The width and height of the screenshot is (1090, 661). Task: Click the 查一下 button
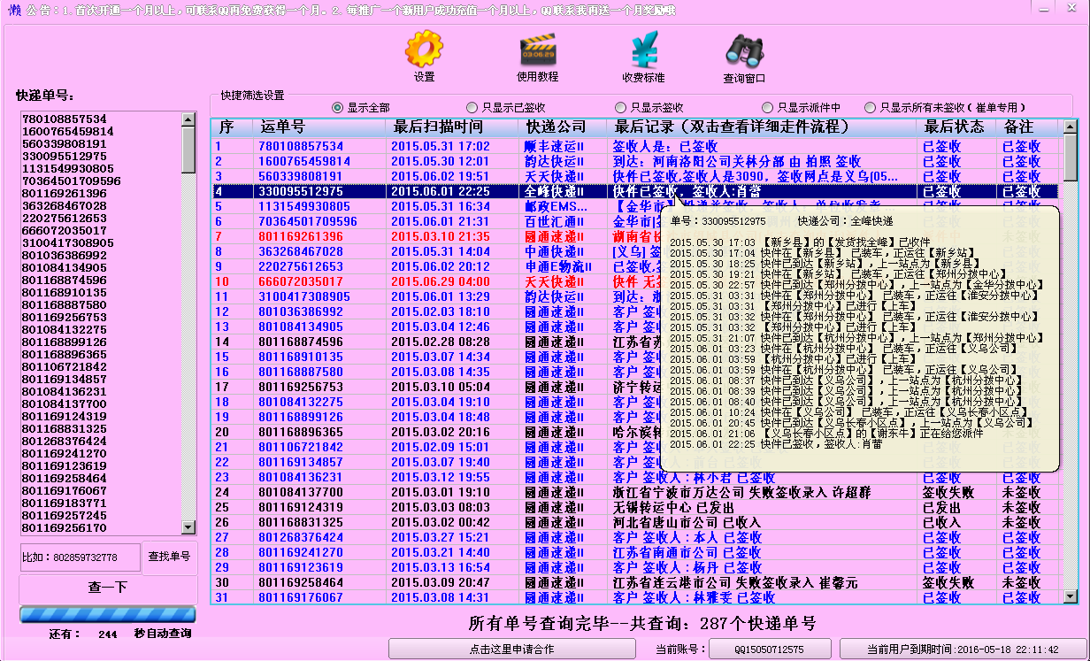(108, 588)
